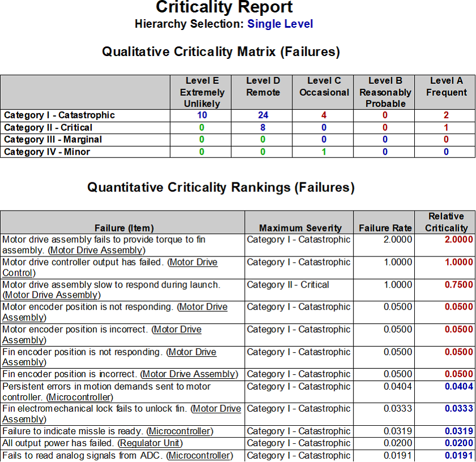Click the 'Qualitative Criticality Matrix (Failures)' heading
The height and width of the screenshot is (462, 476).
221,52
